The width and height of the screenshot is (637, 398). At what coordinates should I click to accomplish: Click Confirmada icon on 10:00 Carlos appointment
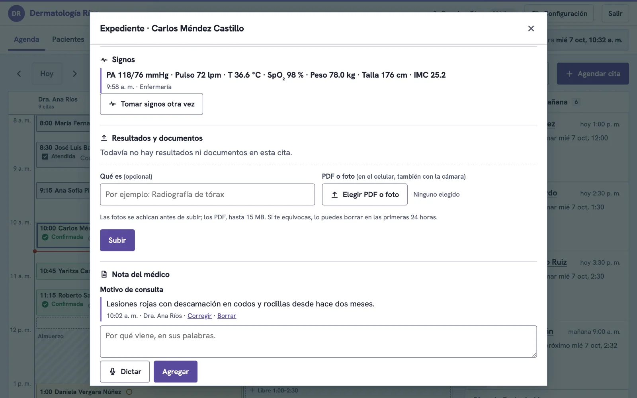pyautogui.click(x=45, y=237)
